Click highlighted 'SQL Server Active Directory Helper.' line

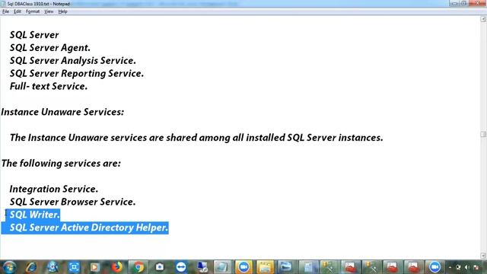pyautogui.click(x=89, y=228)
